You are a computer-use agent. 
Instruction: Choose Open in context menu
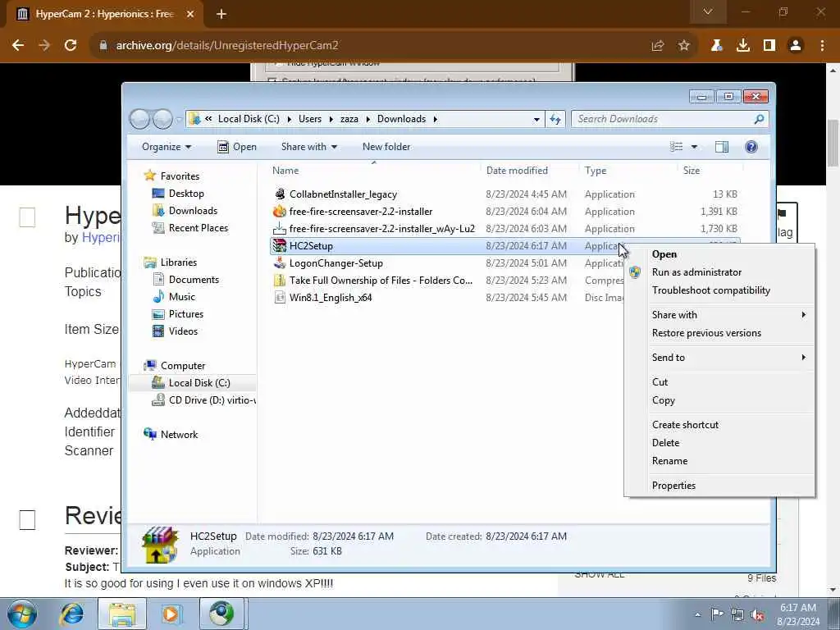[664, 254]
